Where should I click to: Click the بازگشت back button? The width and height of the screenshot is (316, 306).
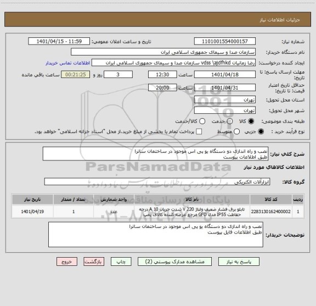(x=94, y=262)
